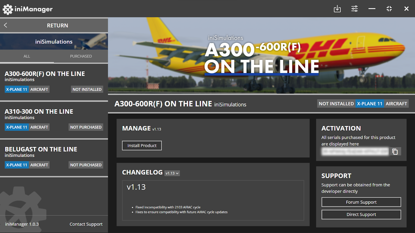Click 'Fixed incompatibility with 2103 AIRAC cycle' line
The width and height of the screenshot is (415, 233).
click(168, 207)
